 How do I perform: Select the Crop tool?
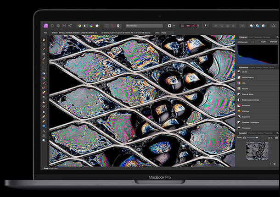(x=44, y=54)
